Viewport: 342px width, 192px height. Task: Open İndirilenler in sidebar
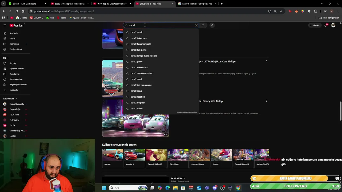(14, 90)
